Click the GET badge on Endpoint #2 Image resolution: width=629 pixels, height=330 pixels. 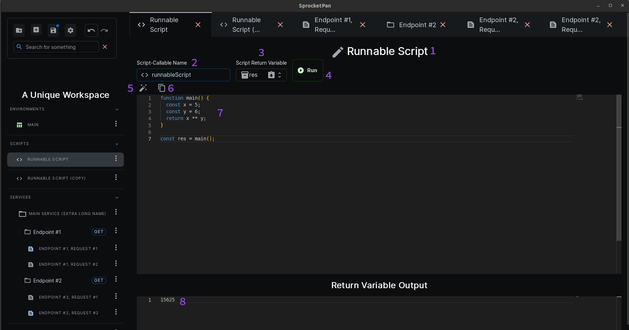[99, 280]
